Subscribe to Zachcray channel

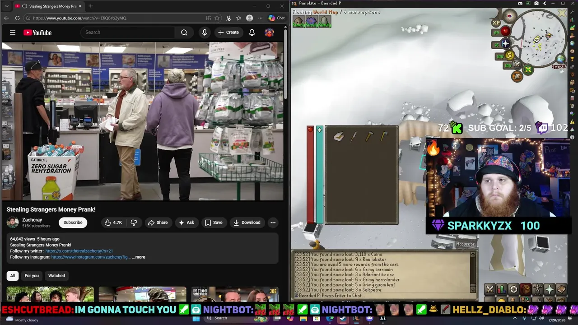click(x=73, y=223)
